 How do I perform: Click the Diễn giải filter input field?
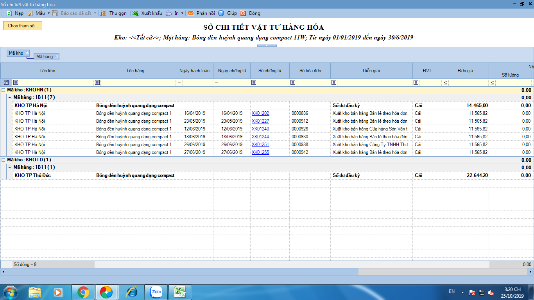(x=375, y=82)
